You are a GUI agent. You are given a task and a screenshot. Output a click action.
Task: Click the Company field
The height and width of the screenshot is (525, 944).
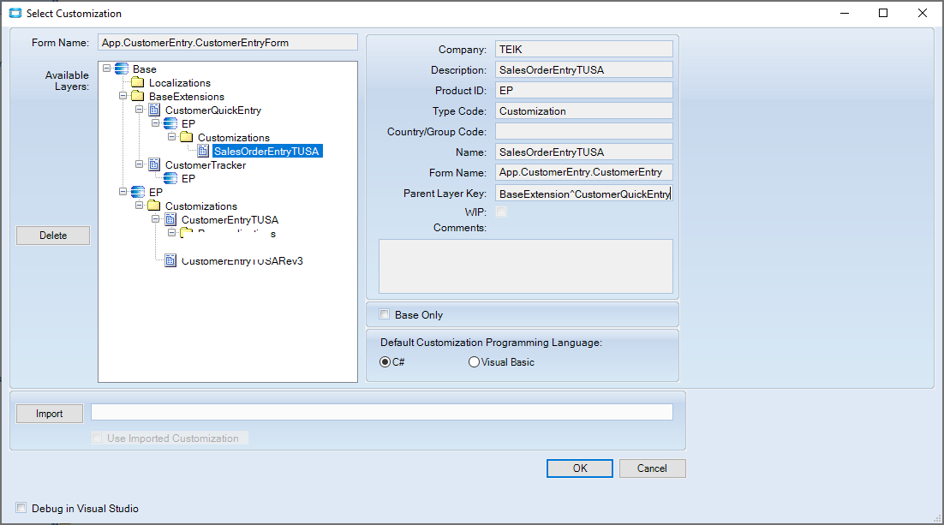tap(584, 50)
